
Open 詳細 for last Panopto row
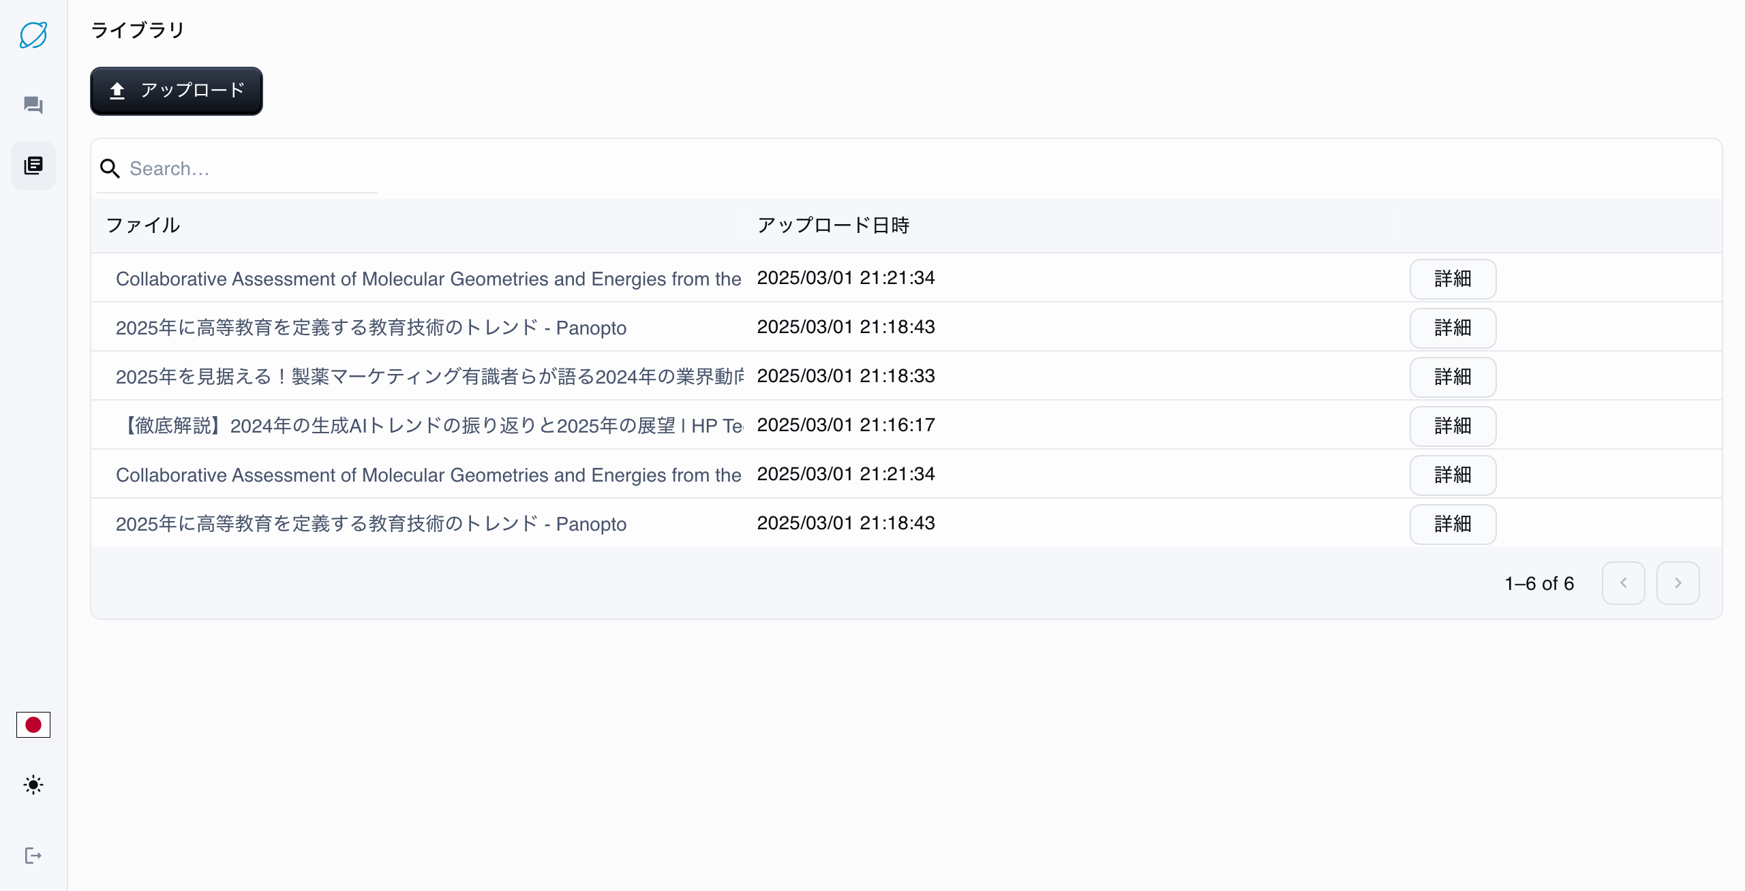(1453, 524)
